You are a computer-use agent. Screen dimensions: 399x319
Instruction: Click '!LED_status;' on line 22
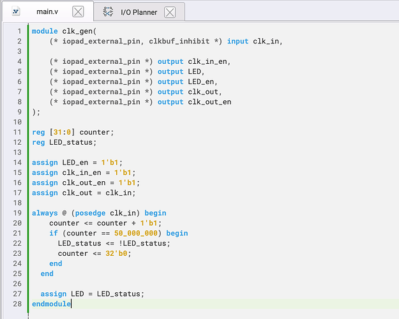pos(144,243)
